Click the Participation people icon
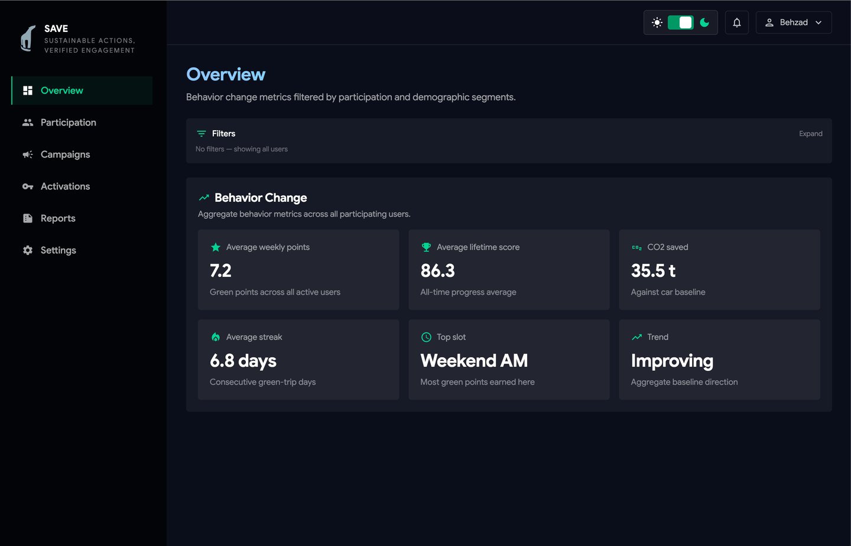Viewport: 851px width, 546px height. 28,122
